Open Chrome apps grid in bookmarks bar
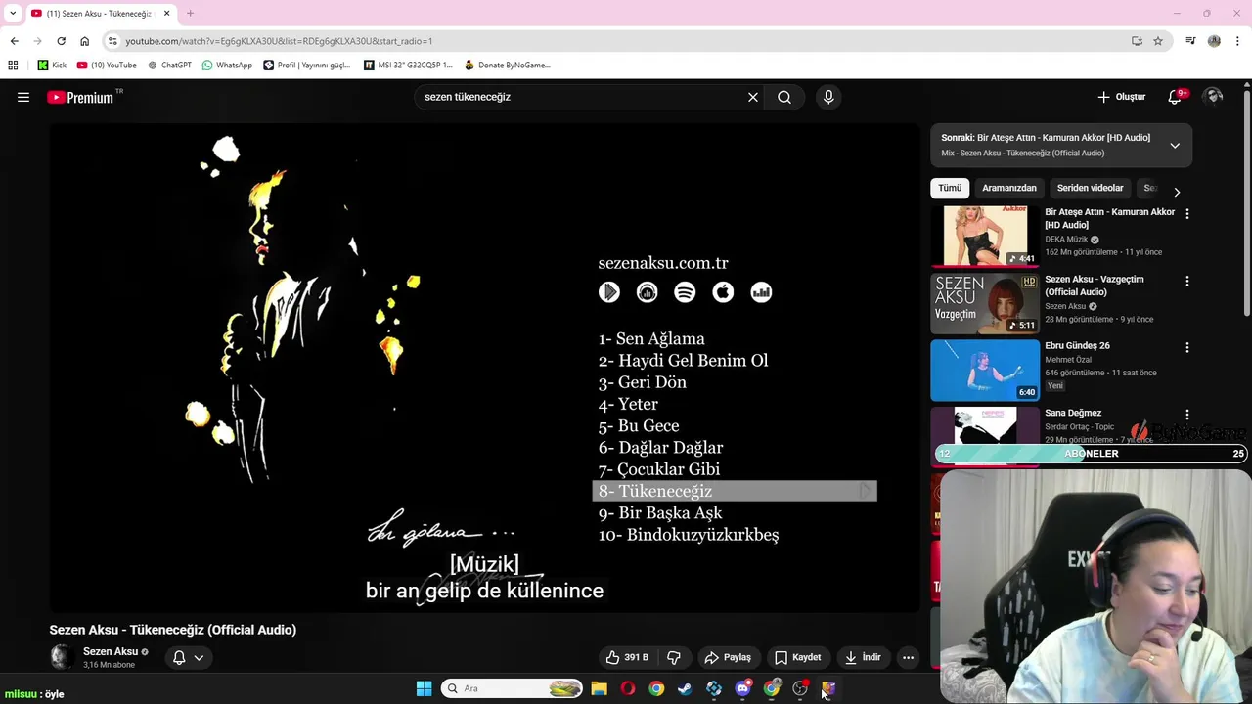 coord(13,66)
